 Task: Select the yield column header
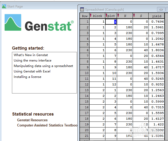click(157, 16)
